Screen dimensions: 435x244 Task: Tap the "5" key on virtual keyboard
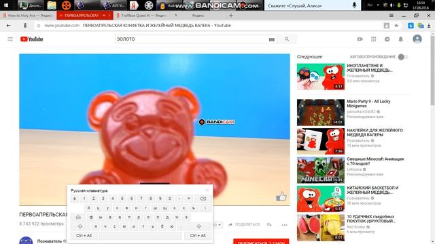tap(122, 199)
